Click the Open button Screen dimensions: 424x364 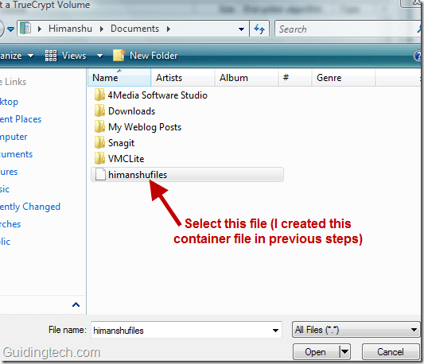316,352
